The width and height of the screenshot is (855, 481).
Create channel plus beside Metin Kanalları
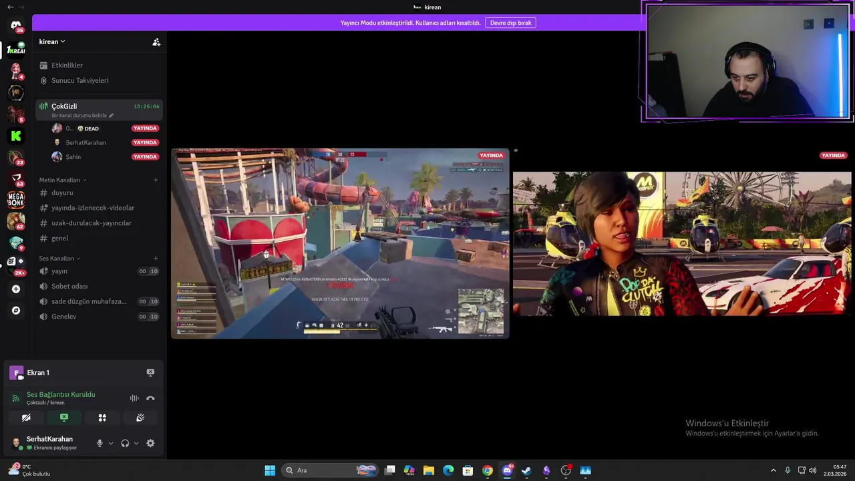pyautogui.click(x=156, y=180)
